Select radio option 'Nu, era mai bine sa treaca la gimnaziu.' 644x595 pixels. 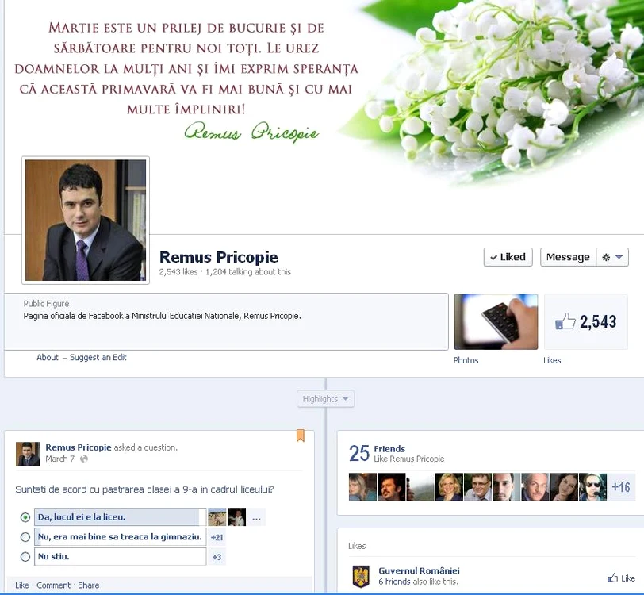25,537
